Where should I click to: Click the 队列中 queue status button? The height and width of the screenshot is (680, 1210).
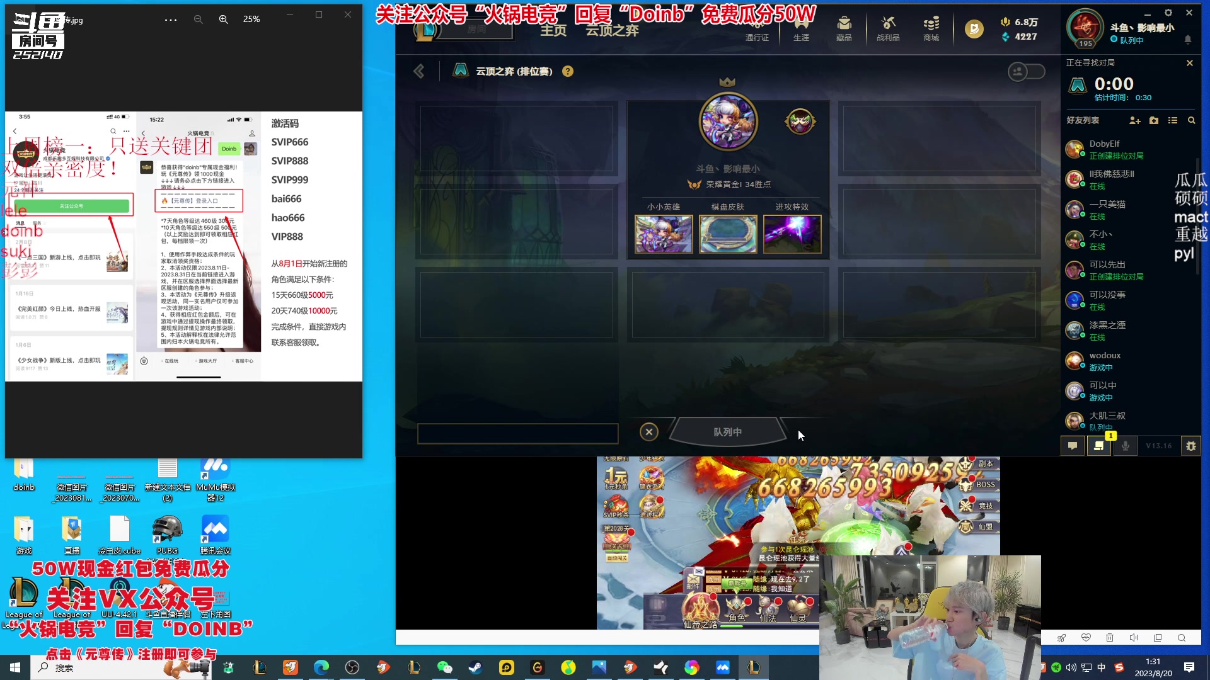[727, 432]
